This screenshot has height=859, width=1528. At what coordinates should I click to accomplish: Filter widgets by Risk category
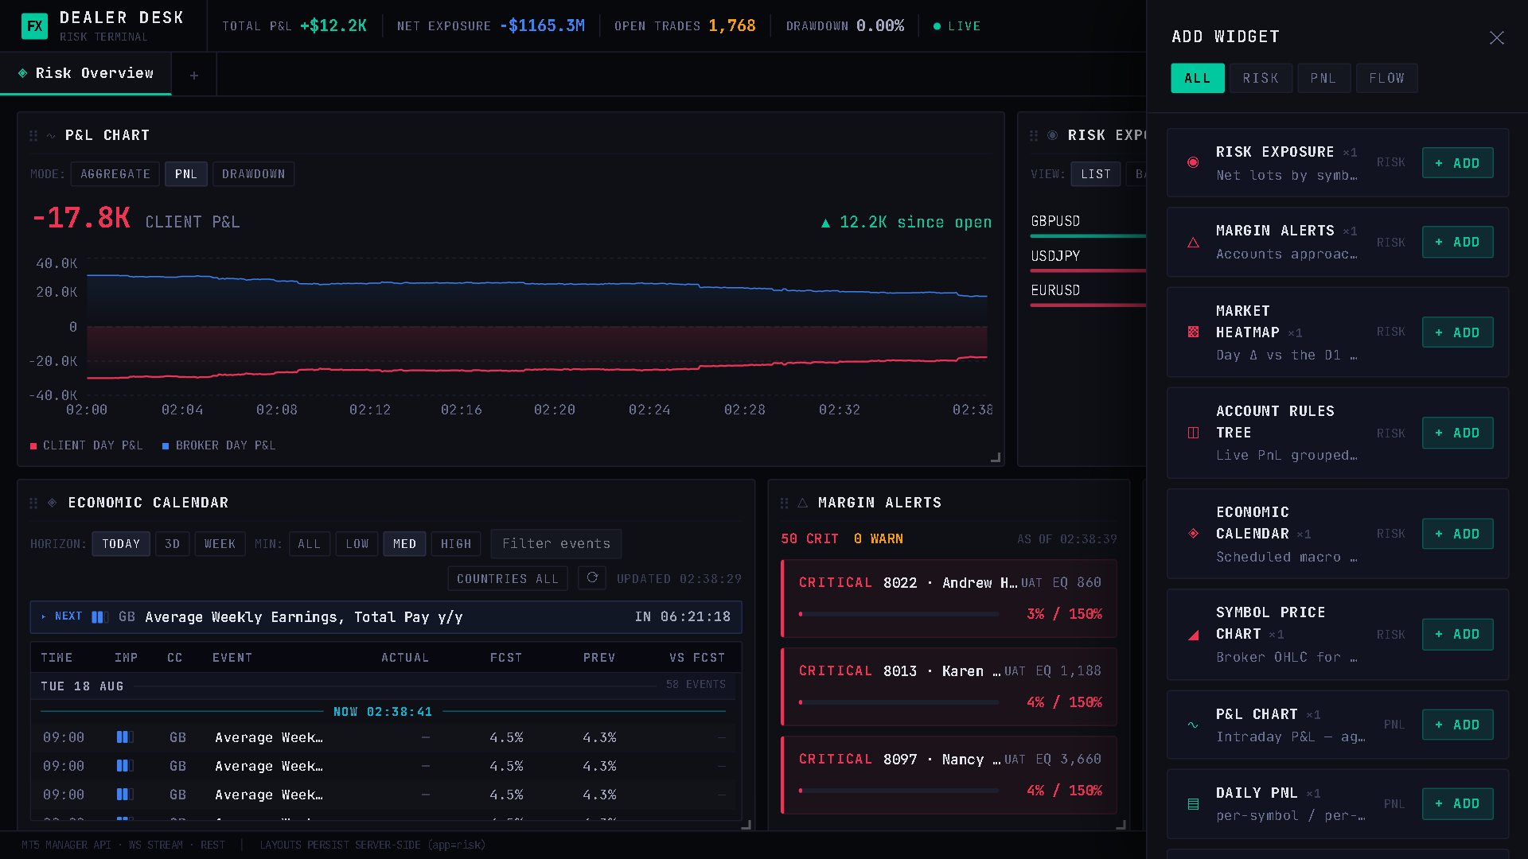[x=1261, y=78]
